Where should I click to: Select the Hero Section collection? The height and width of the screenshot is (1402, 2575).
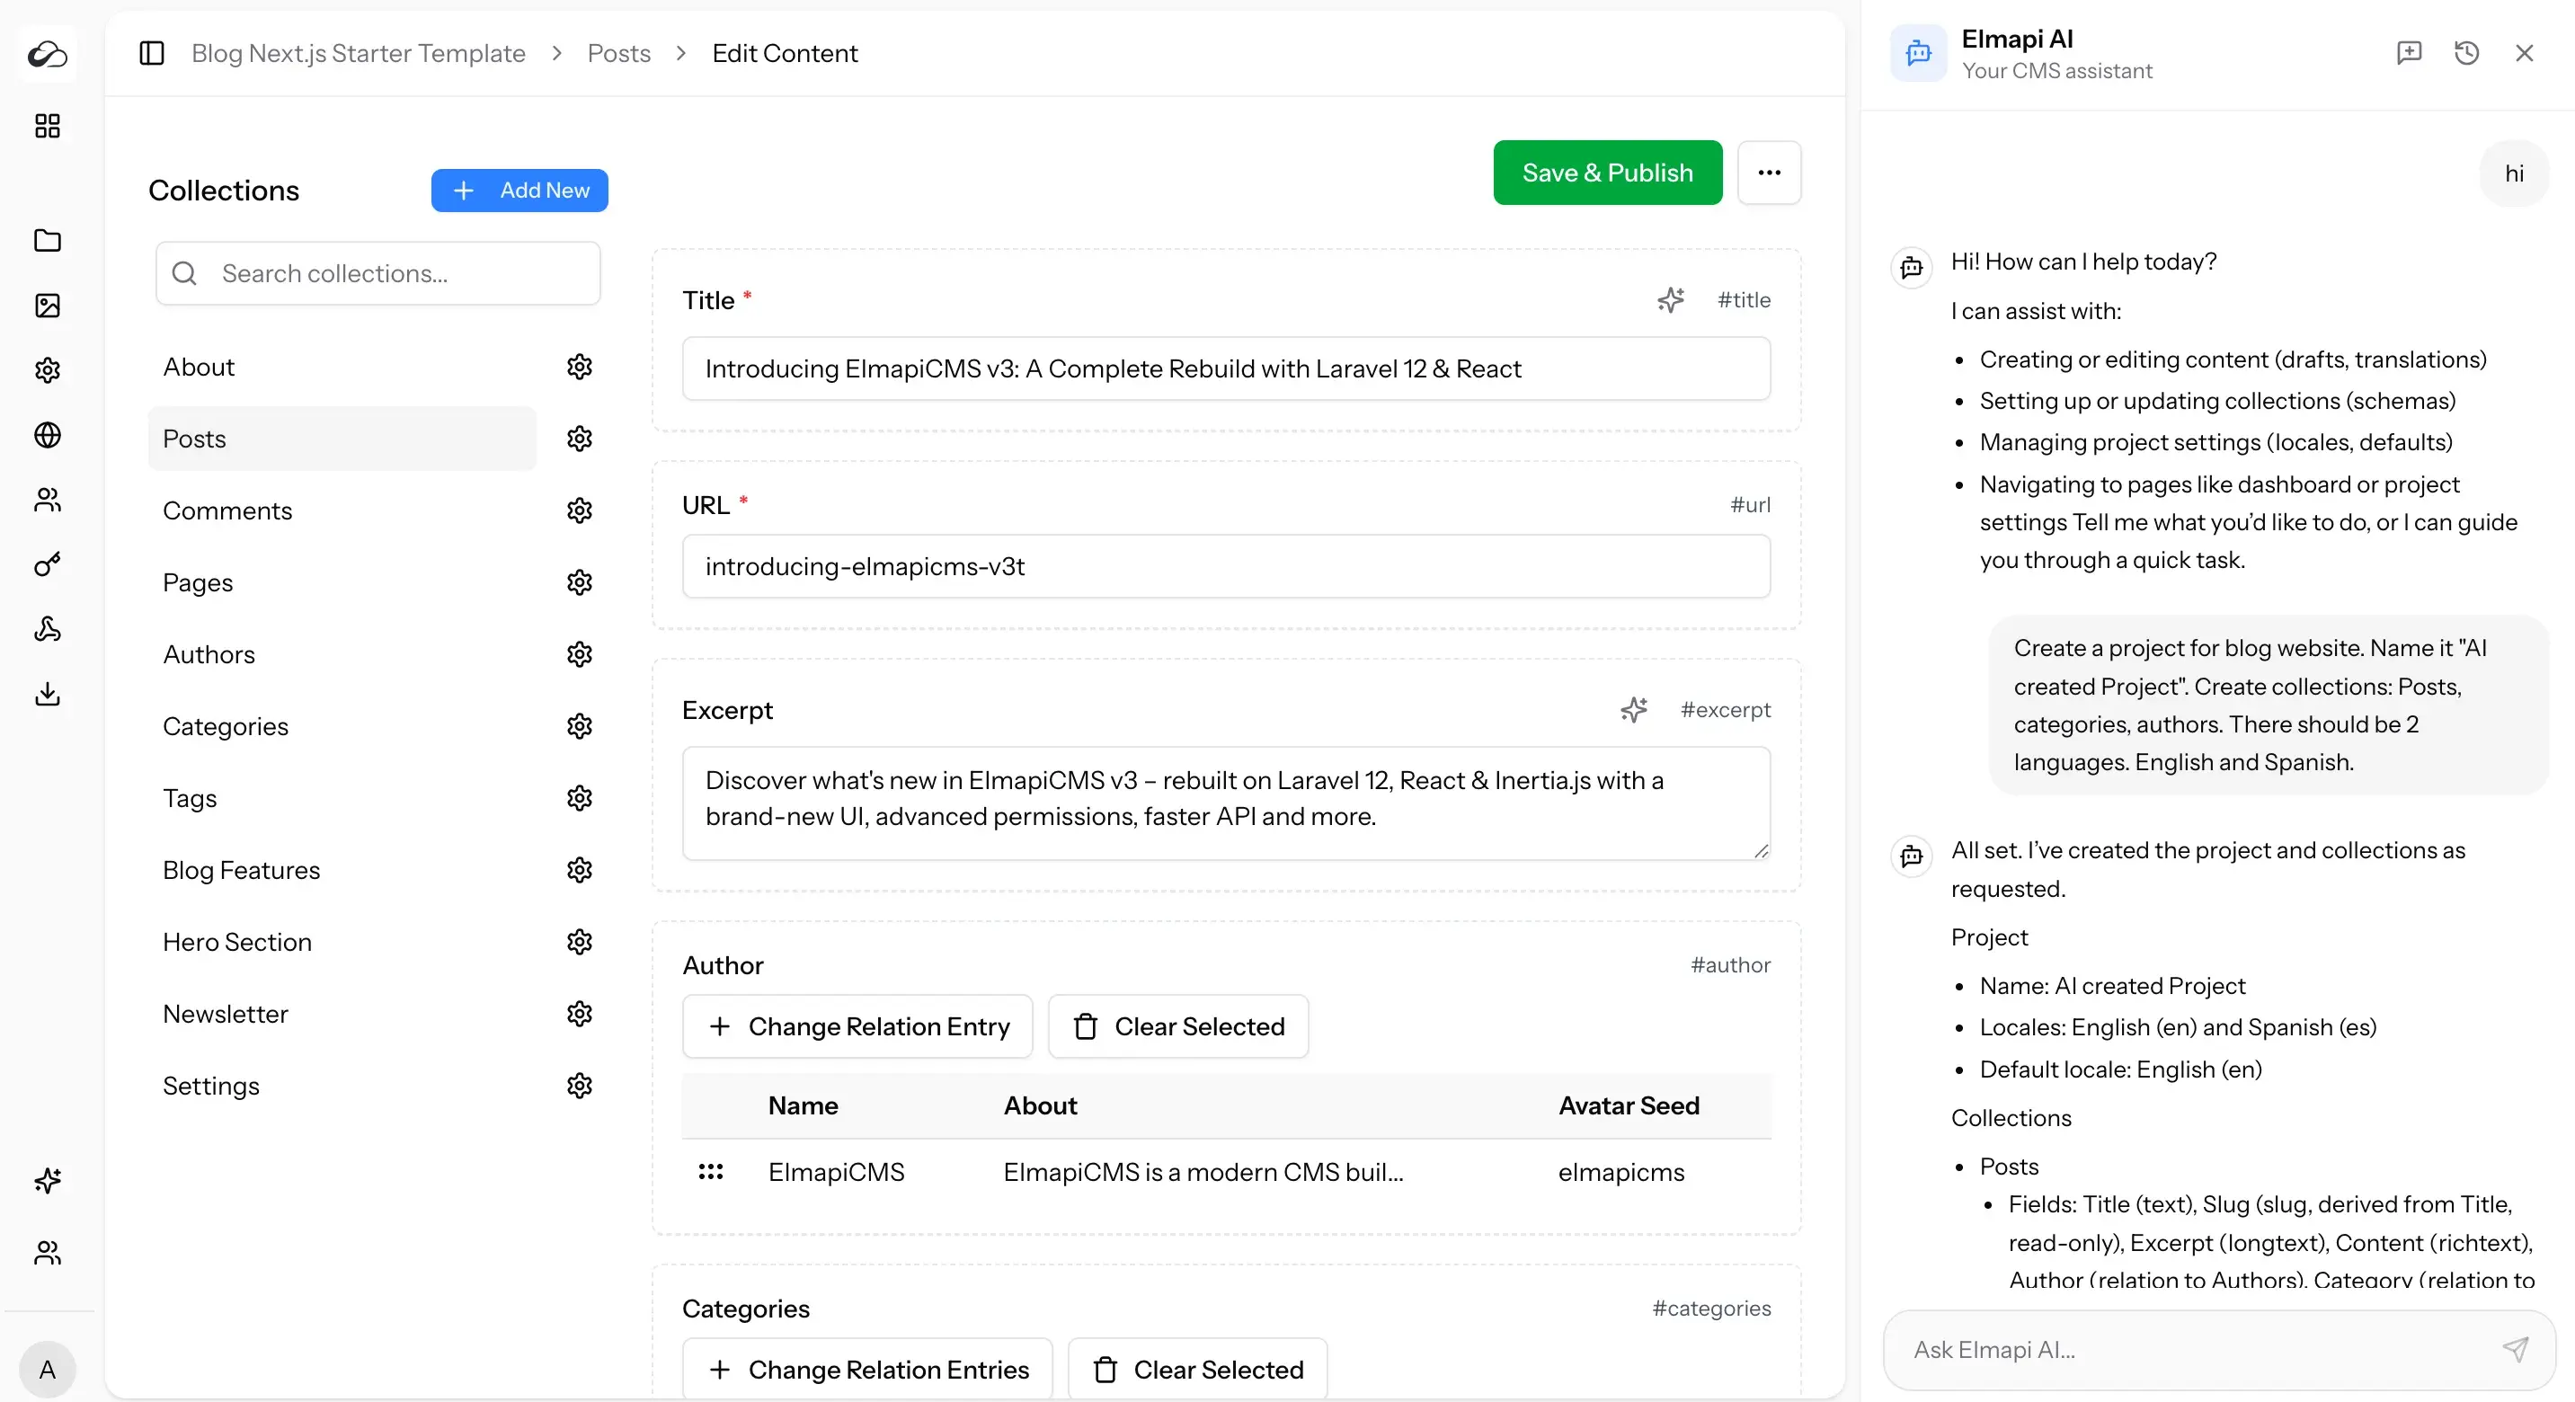[342, 943]
